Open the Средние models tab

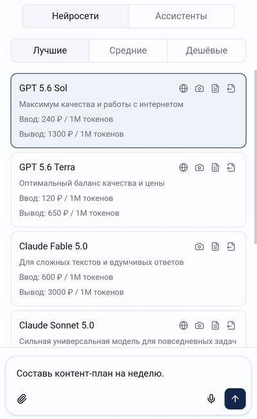[128, 50]
